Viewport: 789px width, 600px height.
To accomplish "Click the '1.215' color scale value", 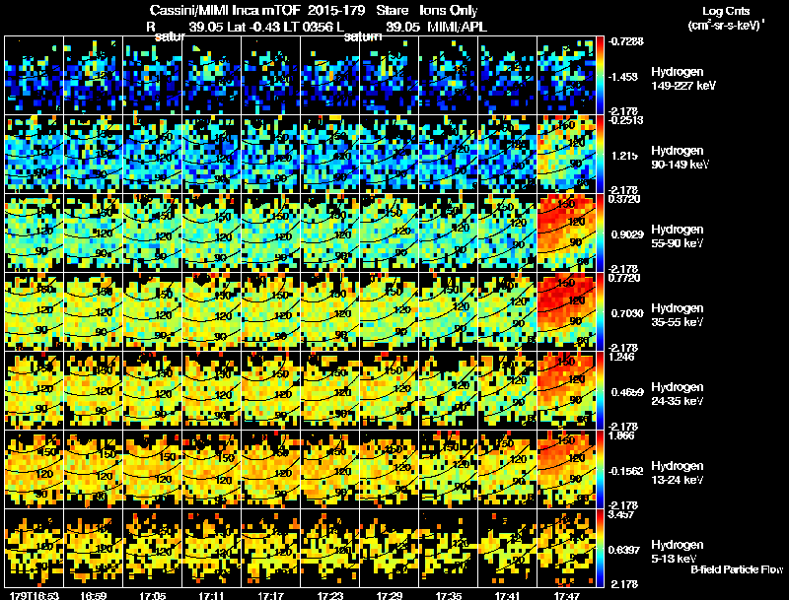I will [624, 156].
